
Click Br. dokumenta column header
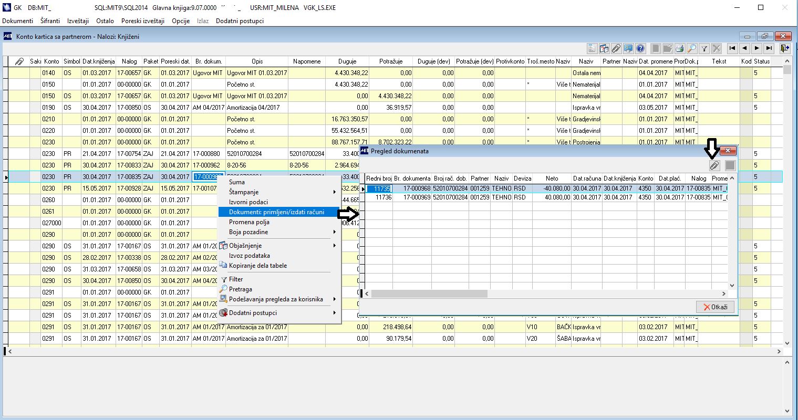pos(412,178)
